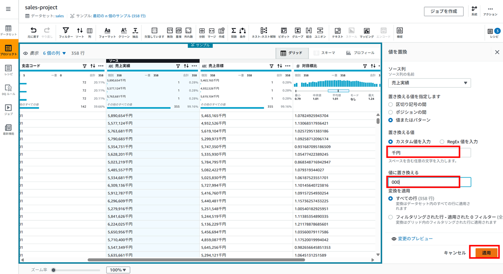Select 区切り記号の間 radio option
This screenshot has width=503, height=274.
pos(390,104)
